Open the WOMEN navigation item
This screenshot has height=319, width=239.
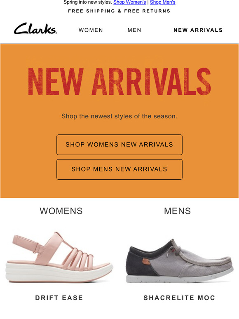click(x=91, y=30)
